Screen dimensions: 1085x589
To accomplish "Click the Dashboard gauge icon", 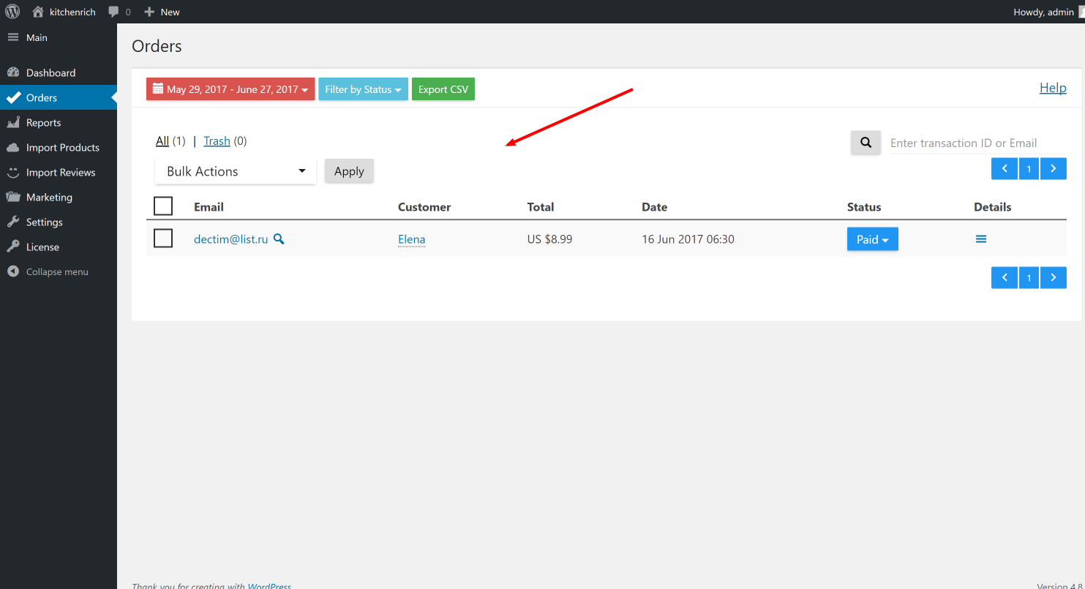I will [13, 72].
